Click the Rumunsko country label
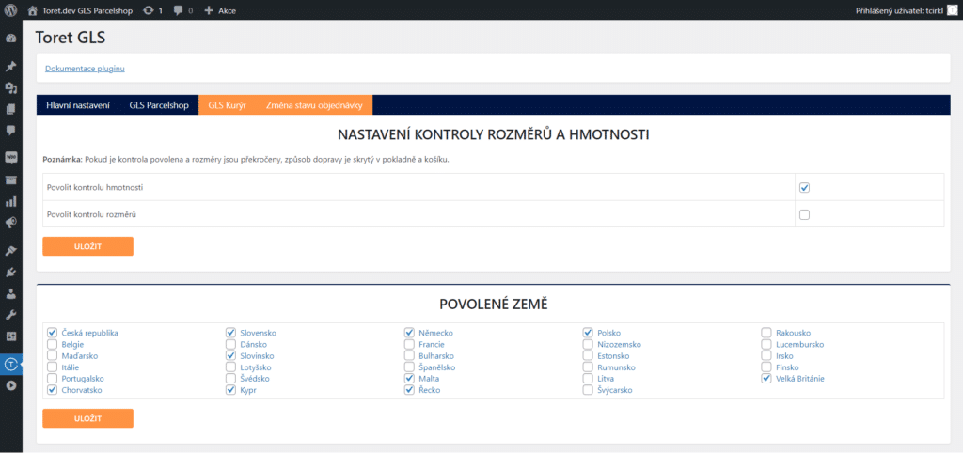Viewport: 963px width, 453px height. (x=616, y=367)
